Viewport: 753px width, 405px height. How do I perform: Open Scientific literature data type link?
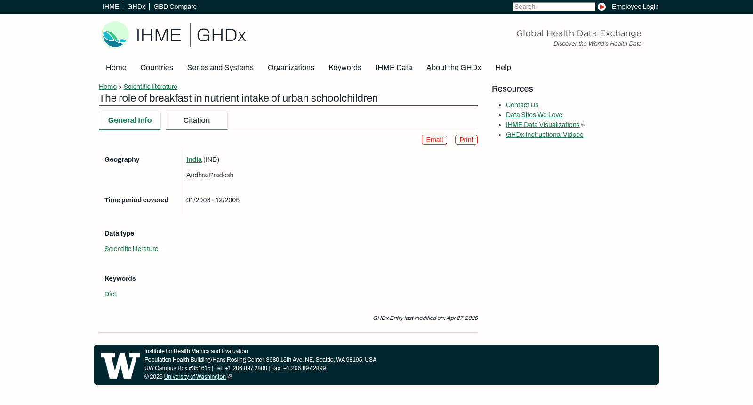[131, 249]
